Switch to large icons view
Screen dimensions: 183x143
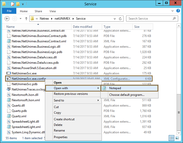[x=177, y=138]
